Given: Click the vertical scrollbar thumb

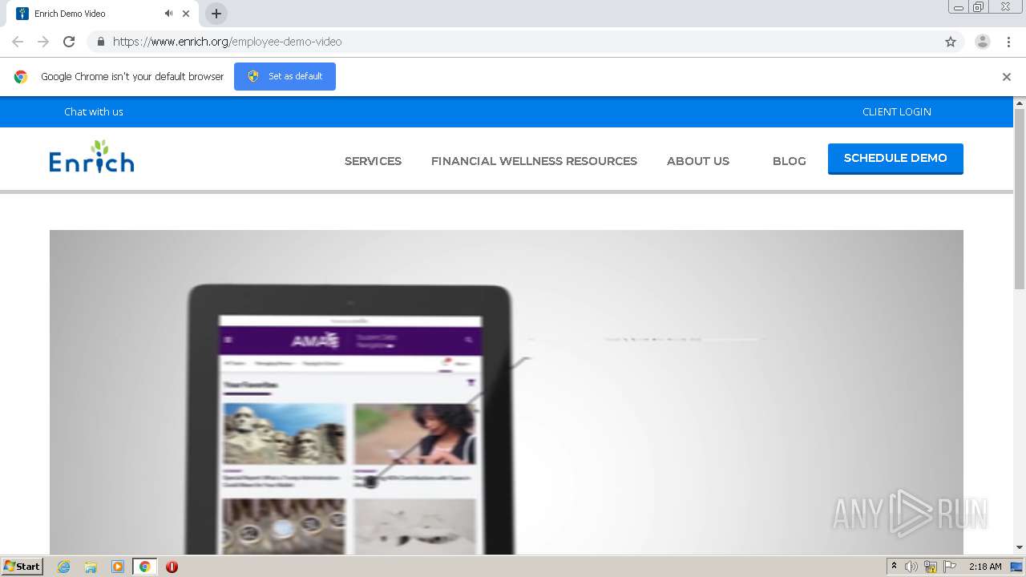Looking at the screenshot, I should click(x=1020, y=199).
